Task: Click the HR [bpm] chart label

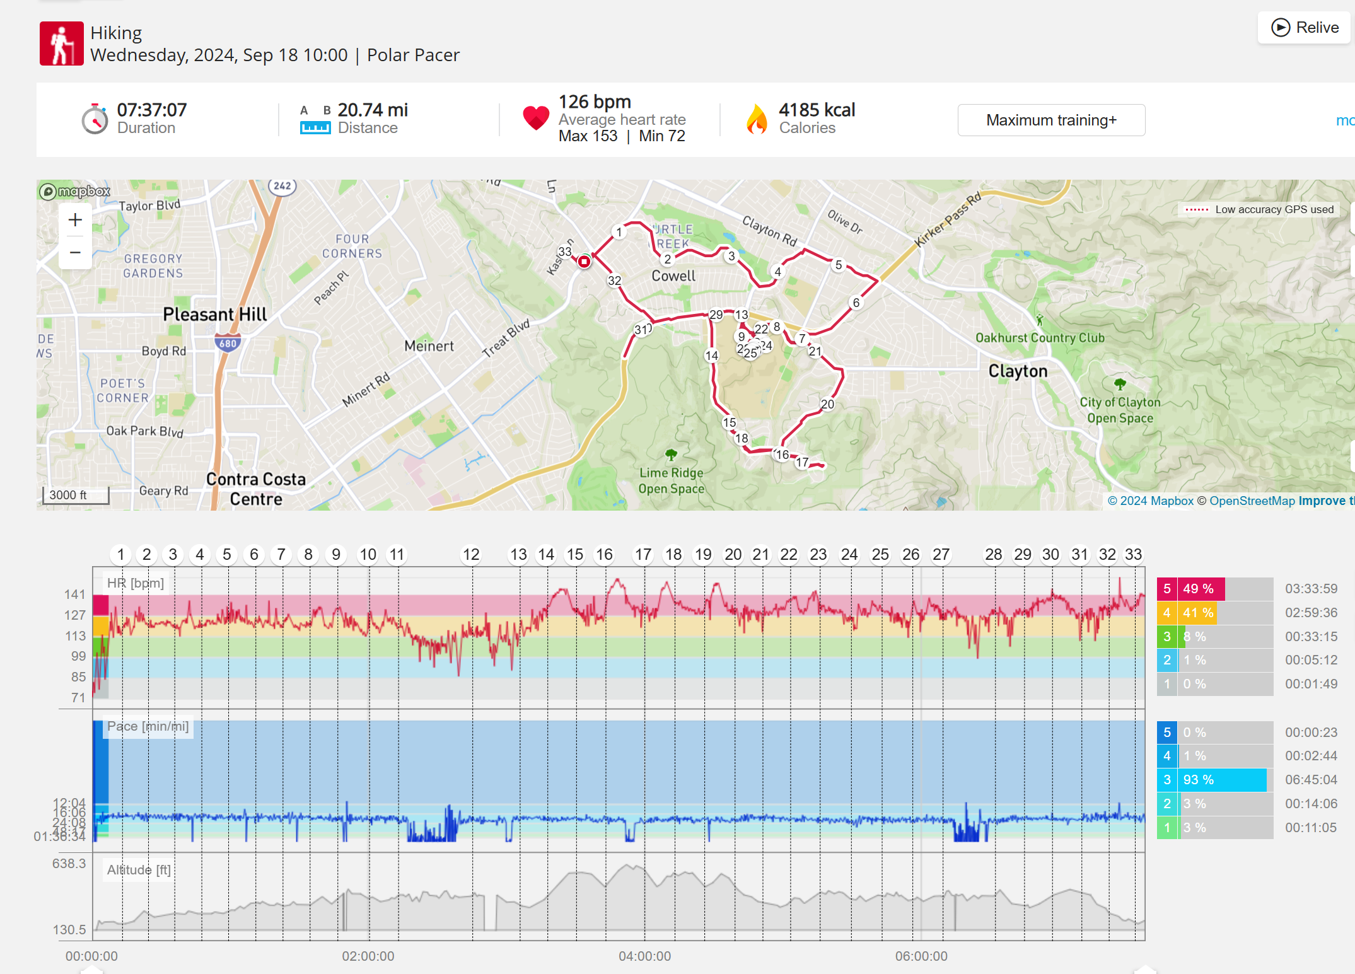Action: click(136, 583)
